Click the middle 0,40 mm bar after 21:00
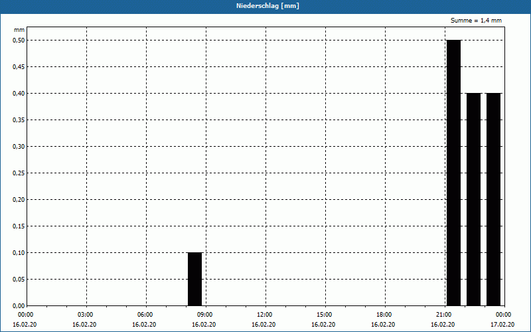The height and width of the screenshot is (332, 531). click(473, 199)
